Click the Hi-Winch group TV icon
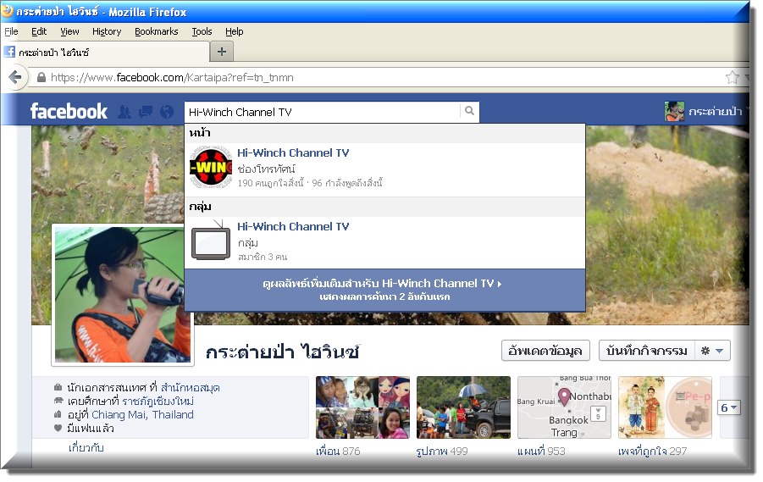Viewport: 763px width, 482px height. [x=210, y=241]
